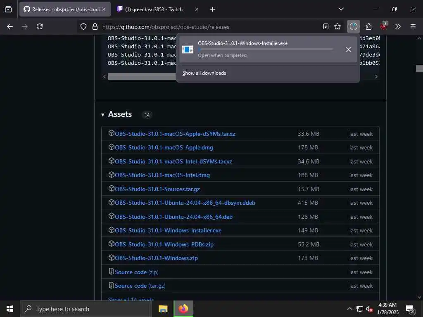The width and height of the screenshot is (423, 317).
Task: Show more tools via overflow chevrons
Action: point(398,26)
